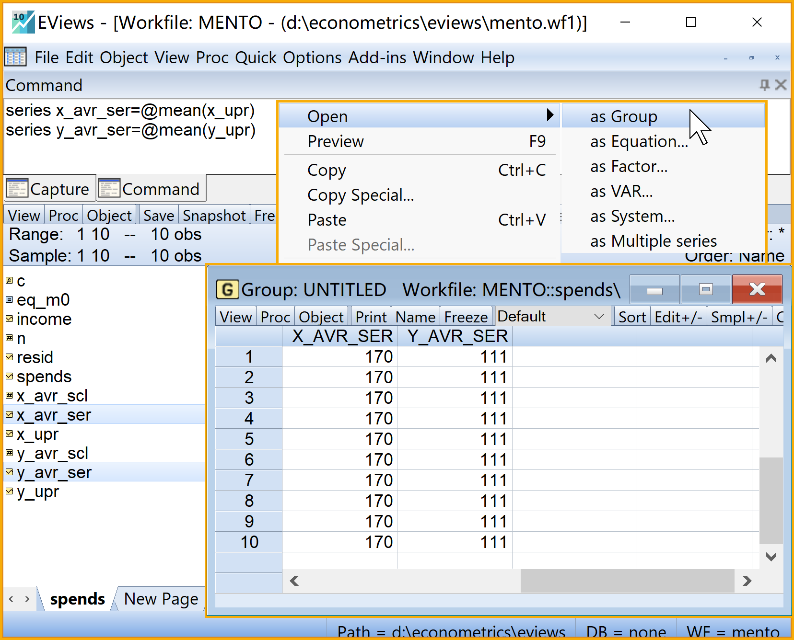Click the Capture tab icon
Screen dimensions: 794x640
pyautogui.click(x=17, y=189)
